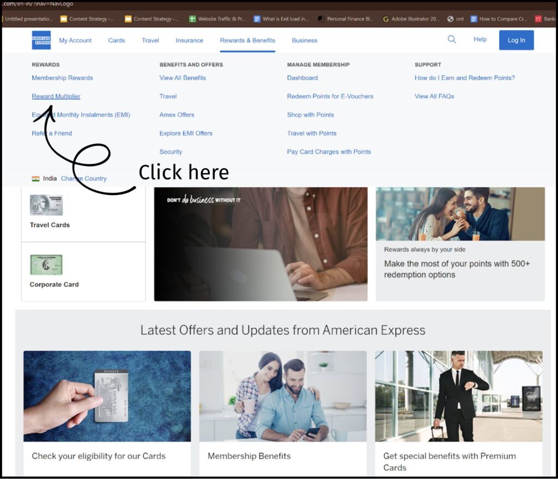This screenshot has height=479, width=558.
Task: Collapse the Rewards & Benefits menu
Action: click(x=247, y=40)
